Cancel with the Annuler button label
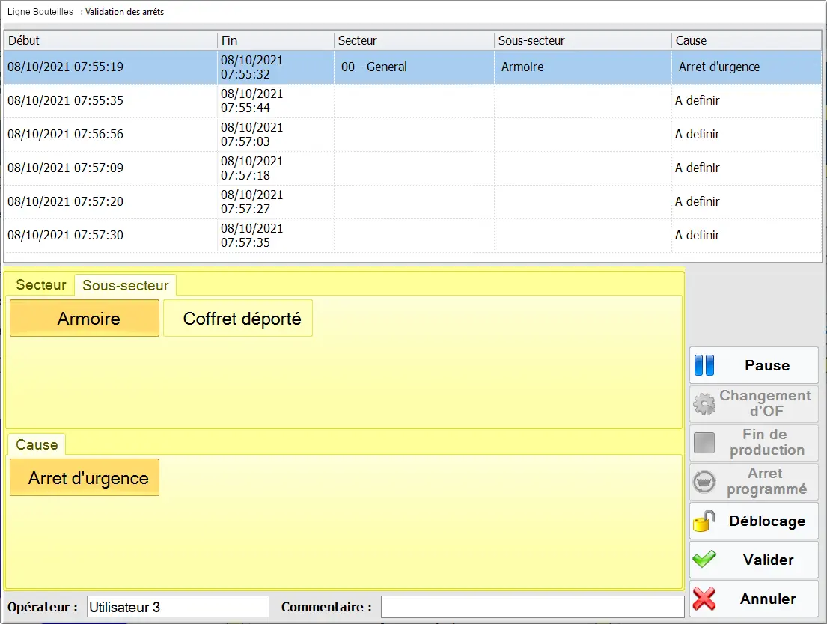This screenshot has height=624, width=827. coord(768,599)
